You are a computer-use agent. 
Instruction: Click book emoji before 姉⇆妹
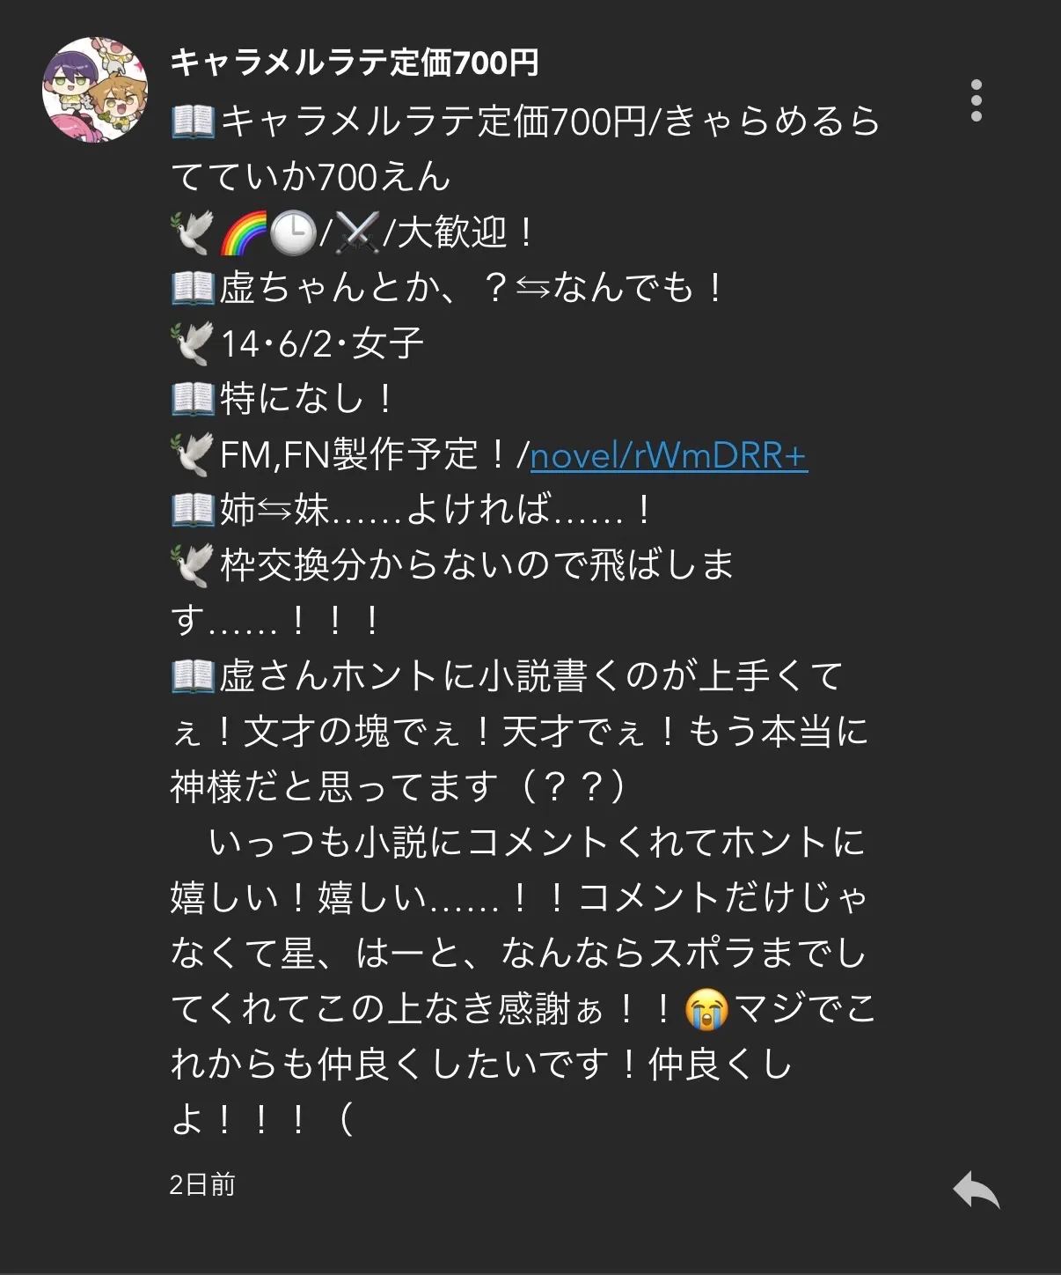193,510
